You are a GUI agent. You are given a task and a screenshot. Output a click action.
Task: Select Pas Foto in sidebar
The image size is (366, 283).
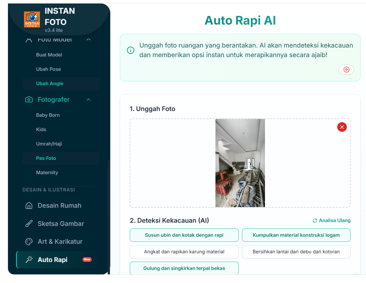point(46,158)
